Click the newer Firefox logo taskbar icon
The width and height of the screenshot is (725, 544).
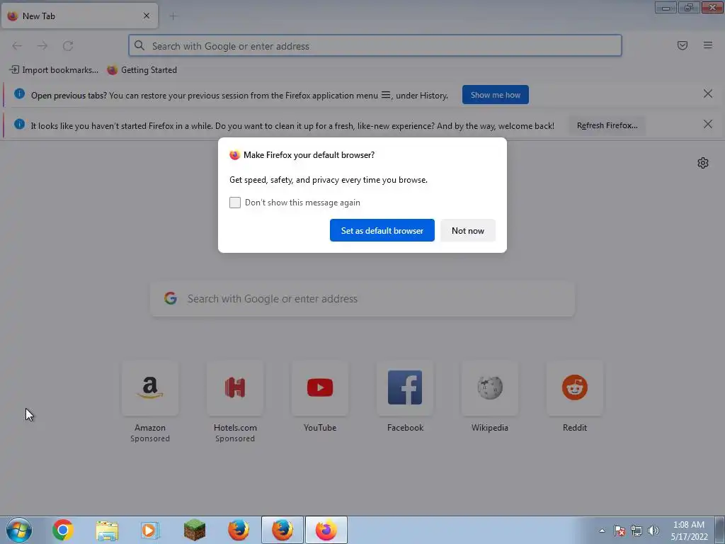pyautogui.click(x=326, y=530)
